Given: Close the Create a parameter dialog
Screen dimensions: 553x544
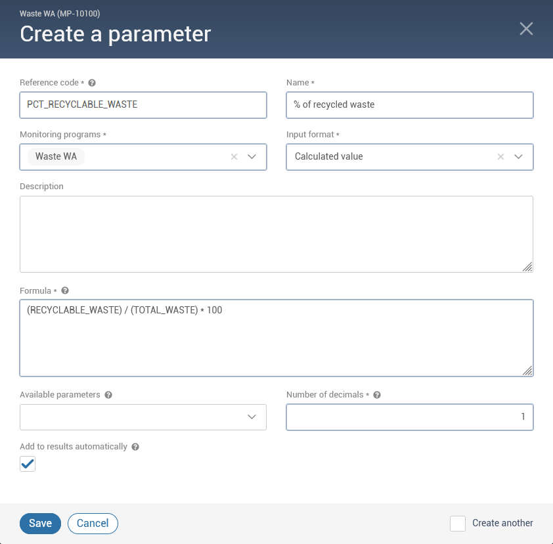Looking at the screenshot, I should click(526, 28).
